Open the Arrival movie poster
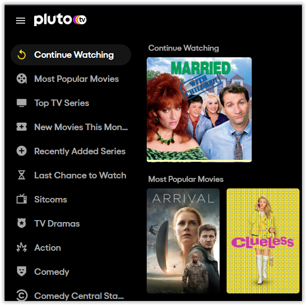Viewport: 306px width, 305px height. coord(183,241)
